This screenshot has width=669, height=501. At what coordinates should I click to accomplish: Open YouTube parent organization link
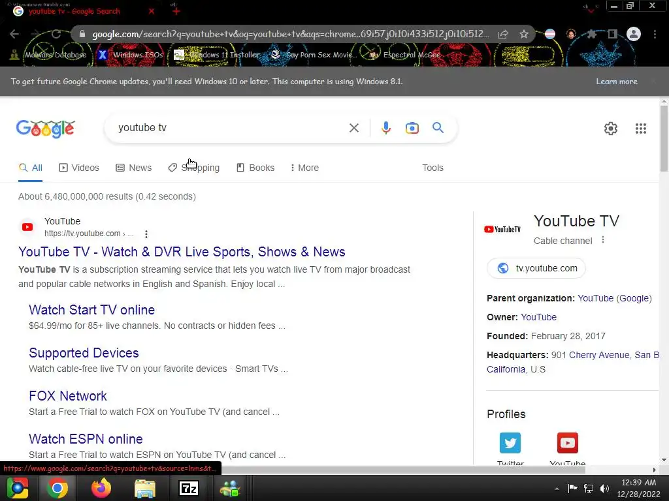click(x=596, y=298)
